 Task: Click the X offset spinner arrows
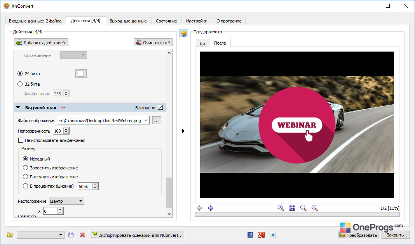60,211
